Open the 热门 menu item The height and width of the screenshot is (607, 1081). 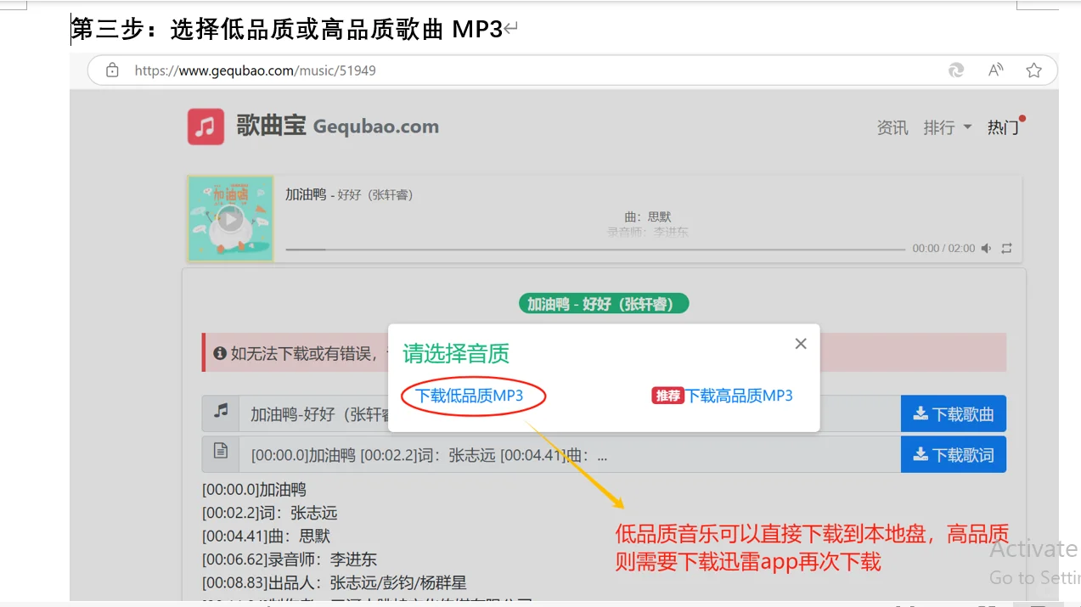click(1002, 126)
